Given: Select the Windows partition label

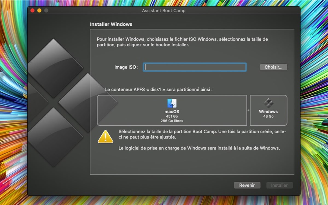Looking at the screenshot, I should pos(268,112).
